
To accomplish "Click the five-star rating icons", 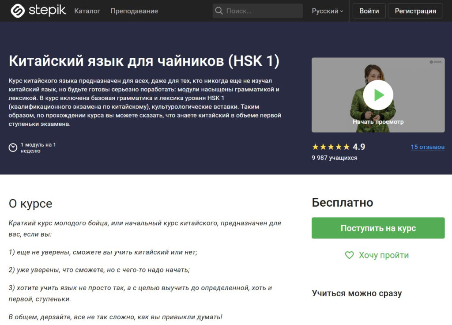I will point(331,147).
